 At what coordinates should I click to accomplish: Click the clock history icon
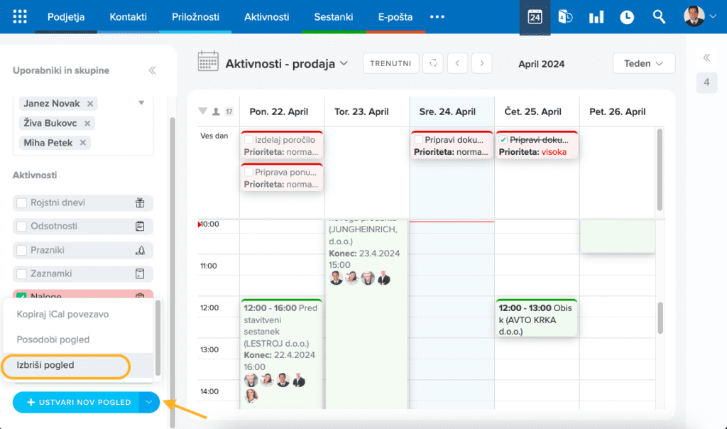626,16
